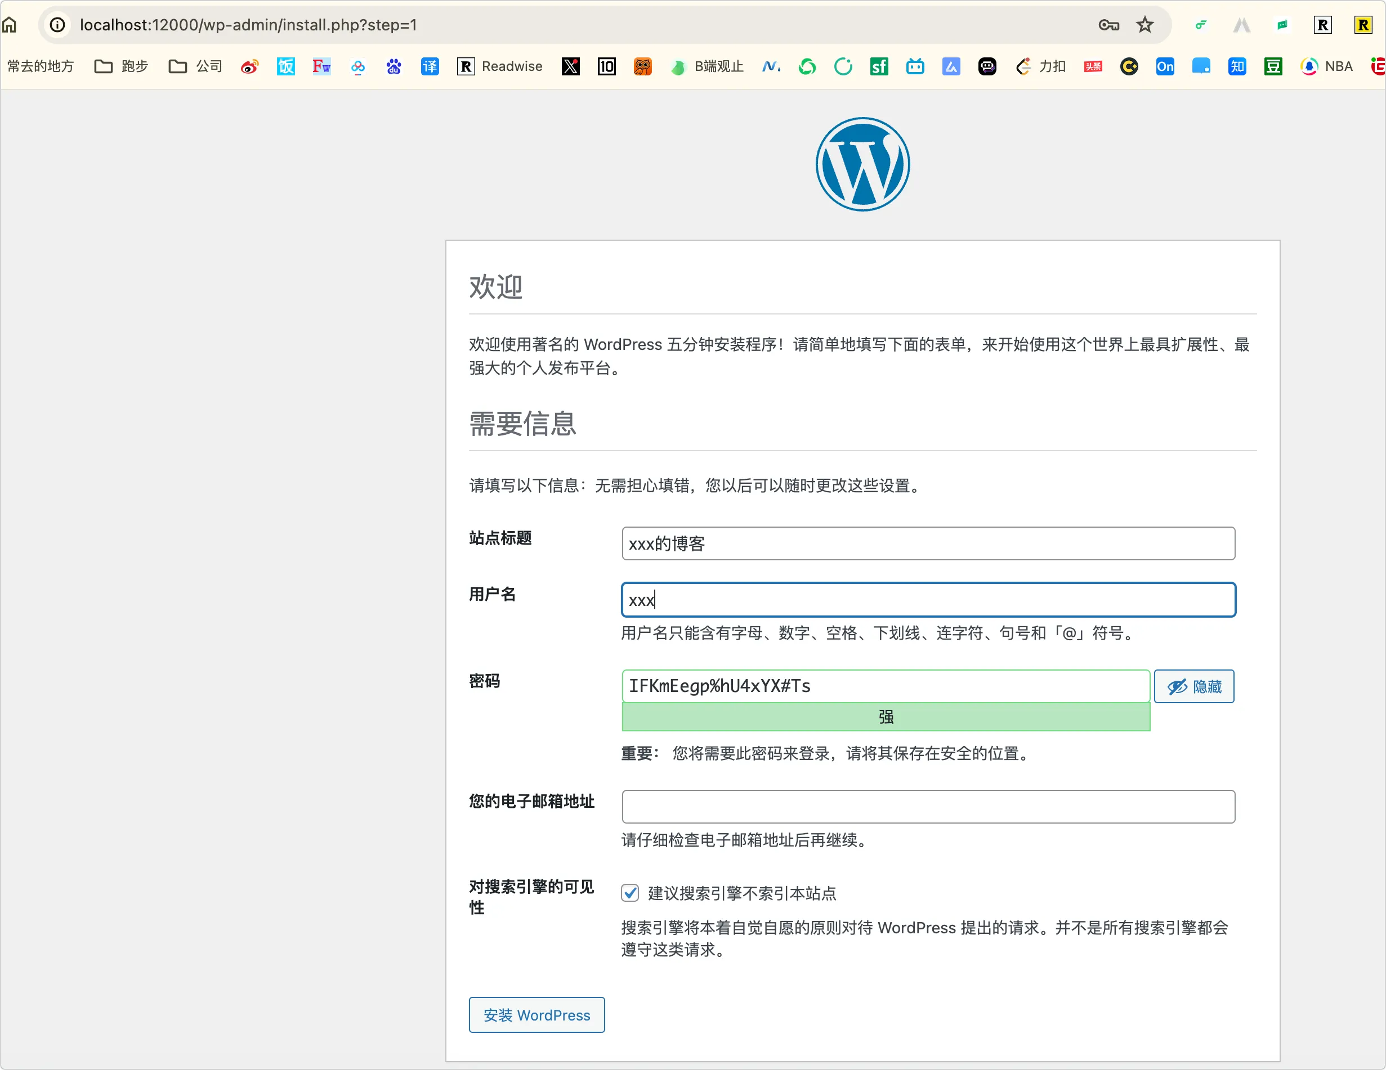This screenshot has height=1070, width=1386.
Task: Open the Weibo bookmark icon
Action: [249, 66]
